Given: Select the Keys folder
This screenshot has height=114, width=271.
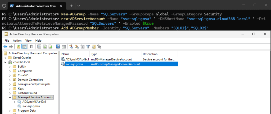Looking at the screenshot, I should [21, 89].
